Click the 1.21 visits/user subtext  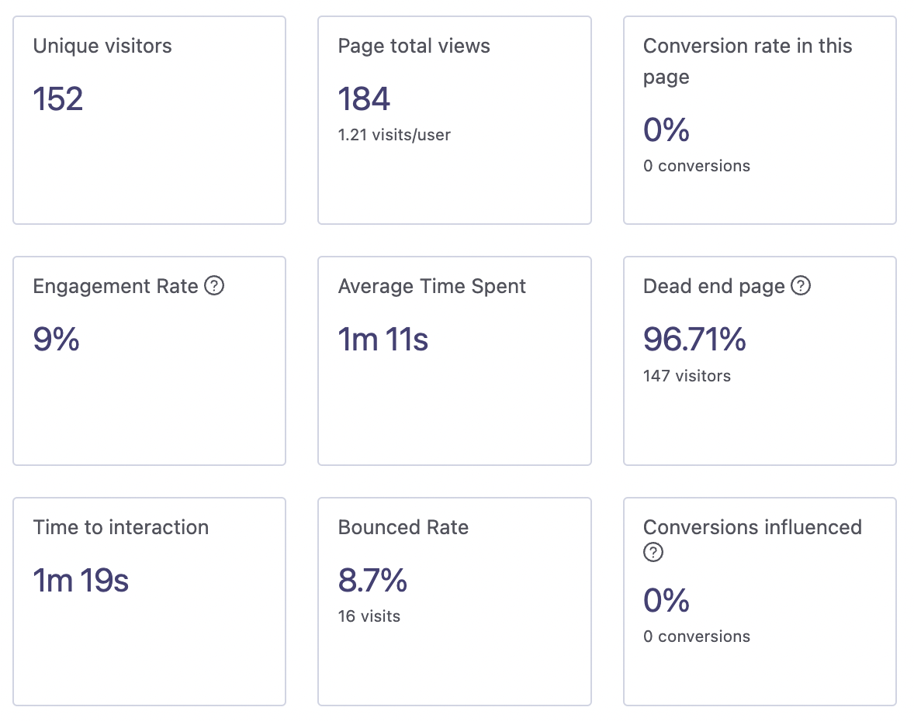(x=394, y=135)
